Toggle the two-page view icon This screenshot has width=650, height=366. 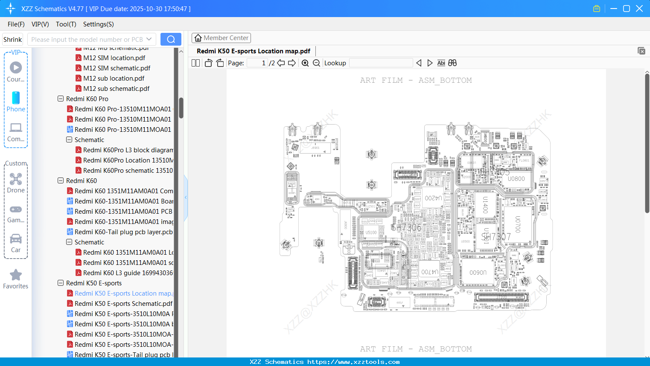[x=196, y=63]
